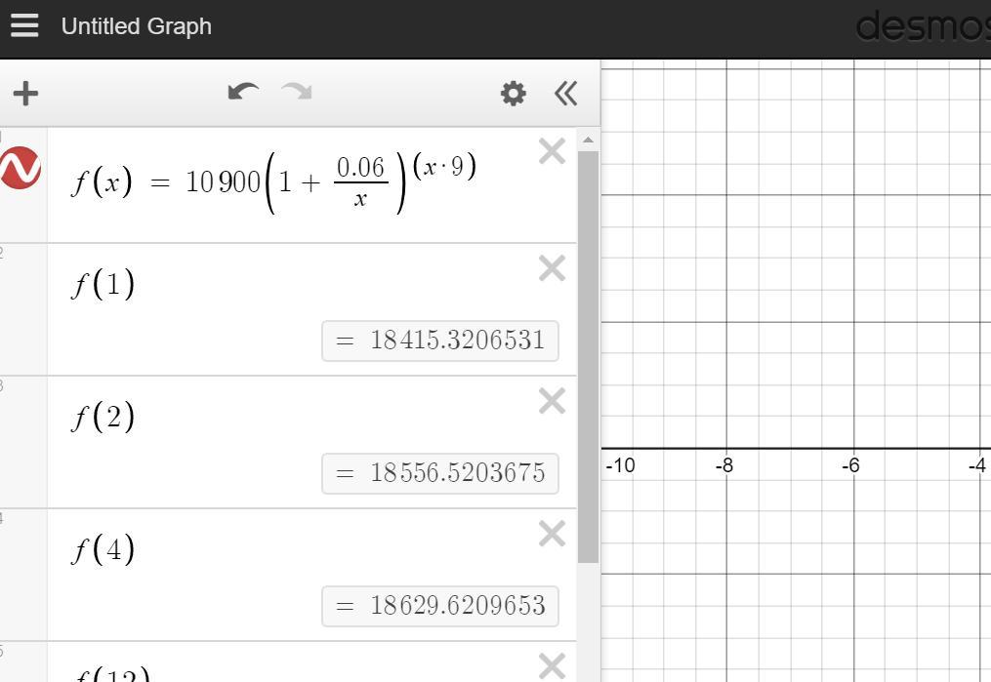This screenshot has height=682, width=991.
Task: Click into the f(x) definition field
Action: (x=312, y=184)
